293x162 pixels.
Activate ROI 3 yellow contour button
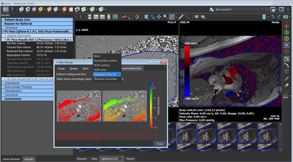[286, 38]
